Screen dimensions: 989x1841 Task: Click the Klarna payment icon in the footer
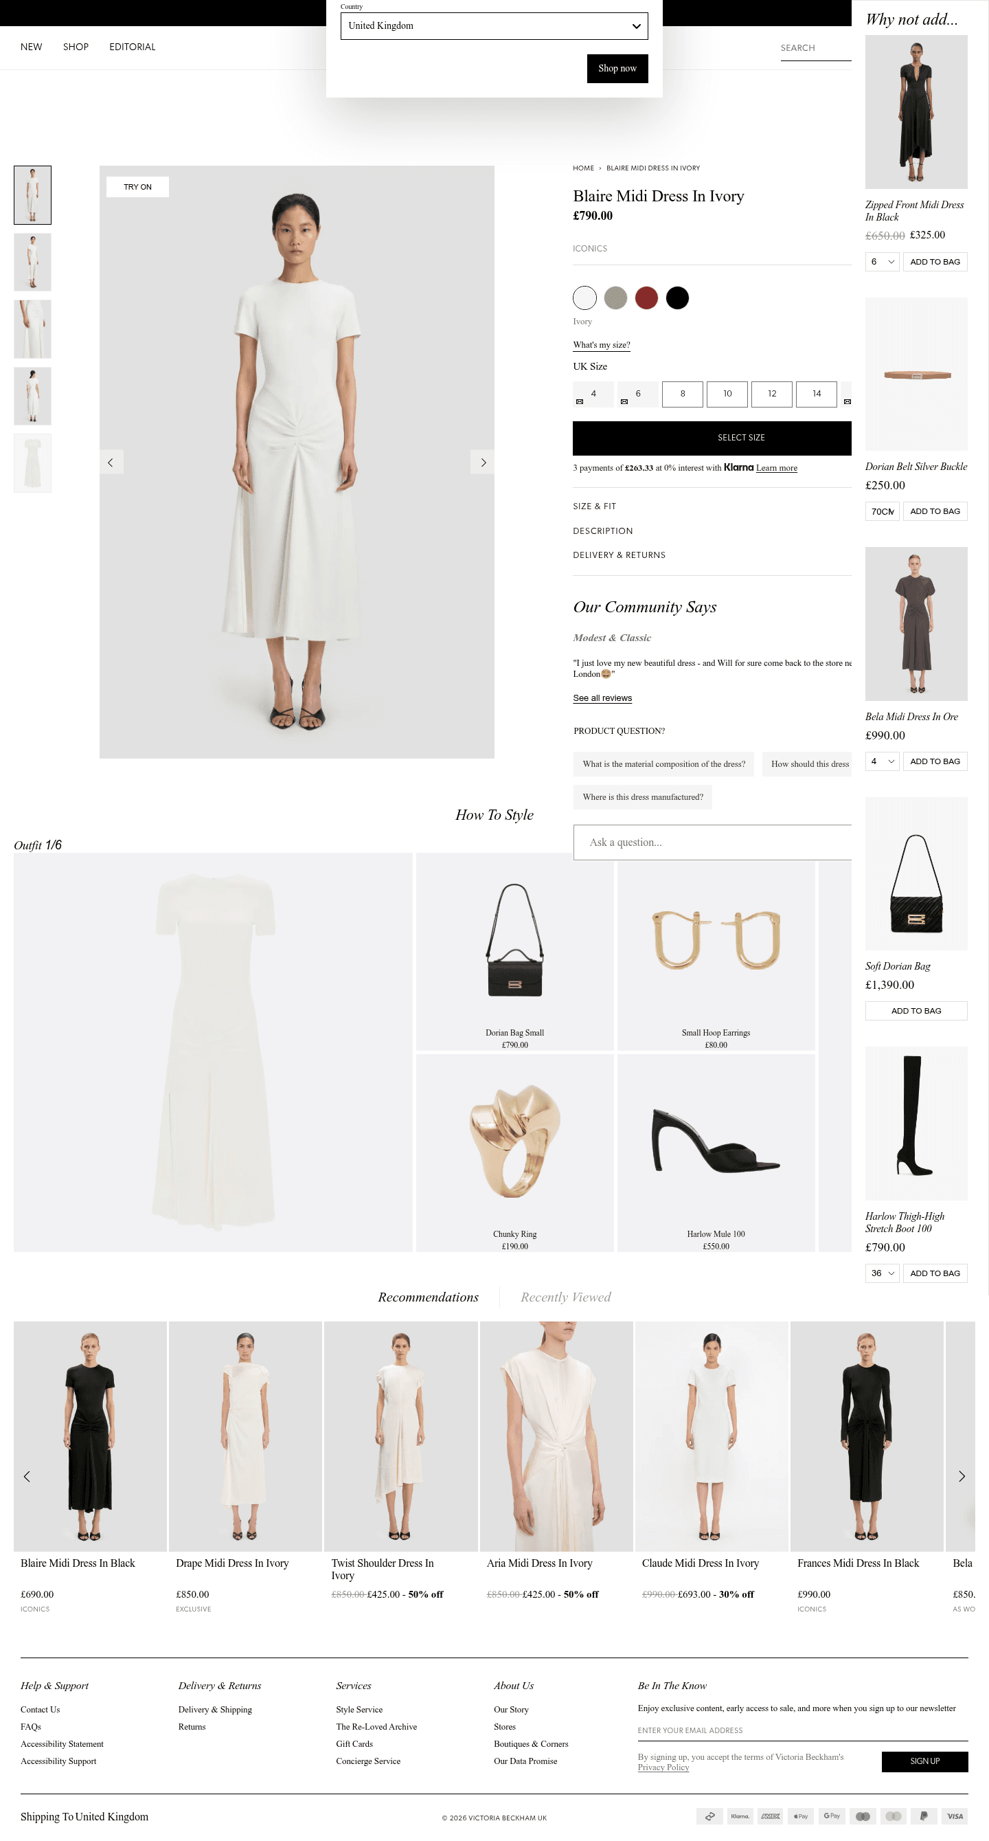tap(740, 1816)
